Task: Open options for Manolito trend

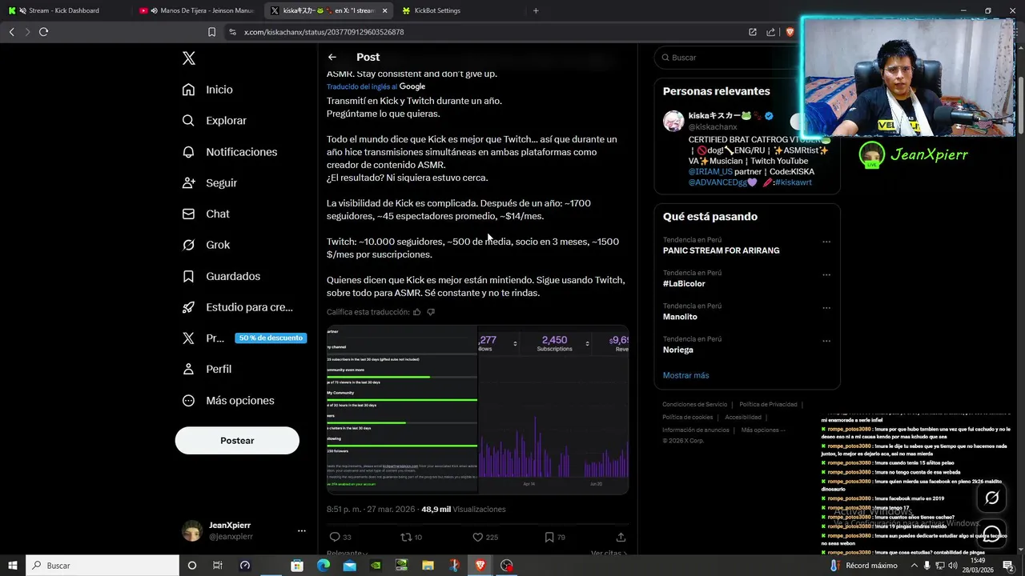Action: 826,308
